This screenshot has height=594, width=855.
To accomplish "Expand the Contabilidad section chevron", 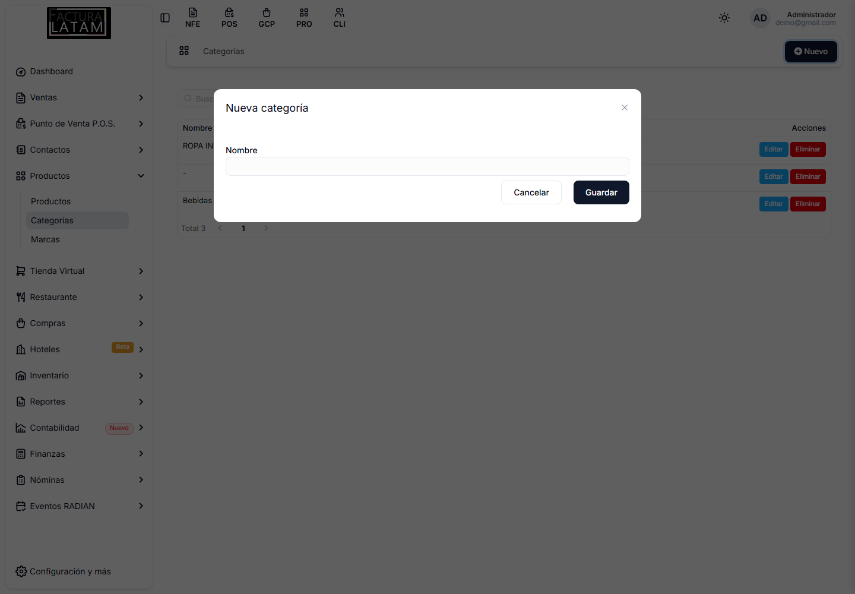I will pos(141,428).
